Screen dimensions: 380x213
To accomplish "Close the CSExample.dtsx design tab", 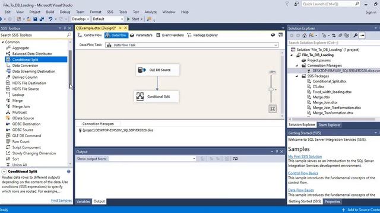I will click(125, 28).
